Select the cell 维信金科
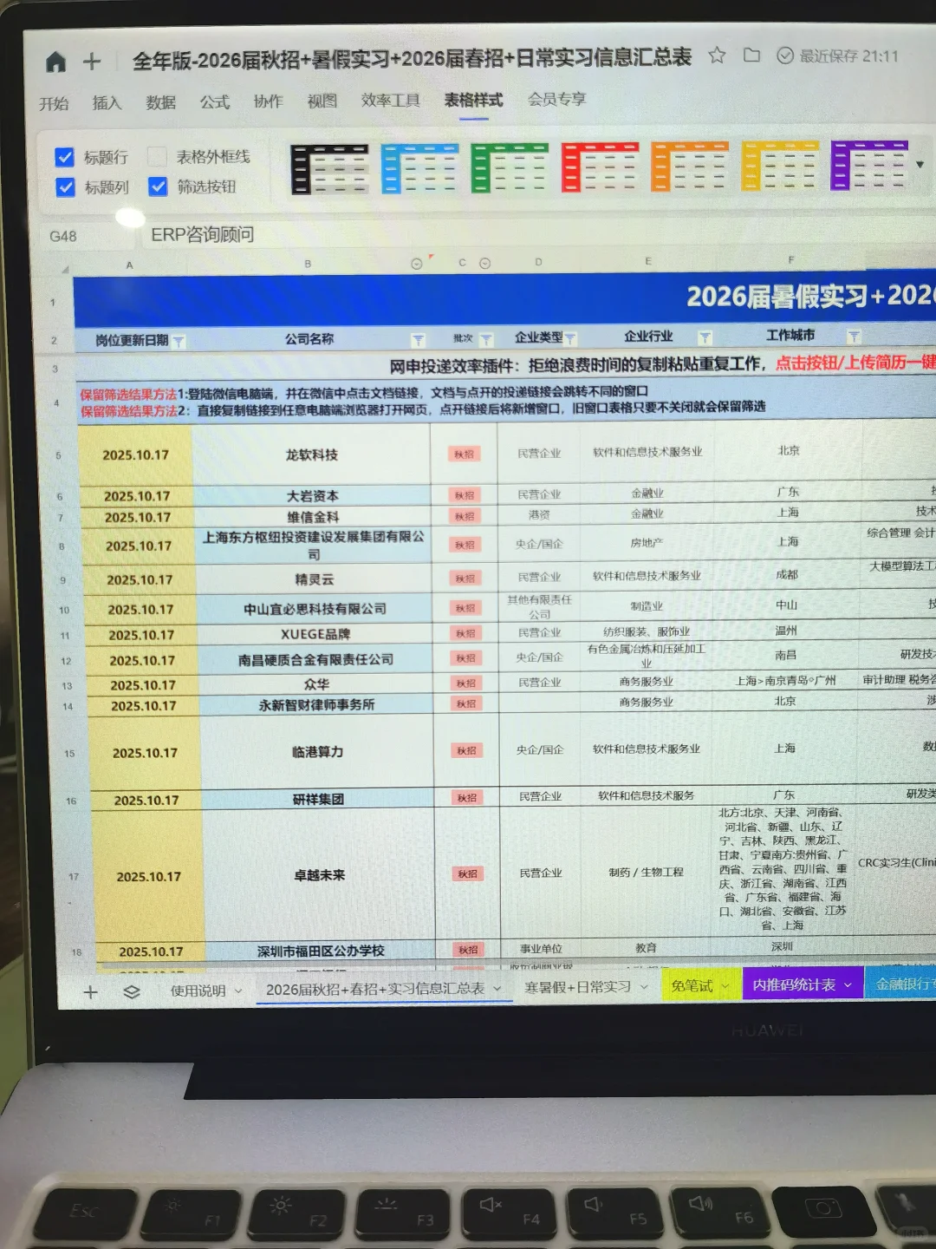 click(x=313, y=517)
